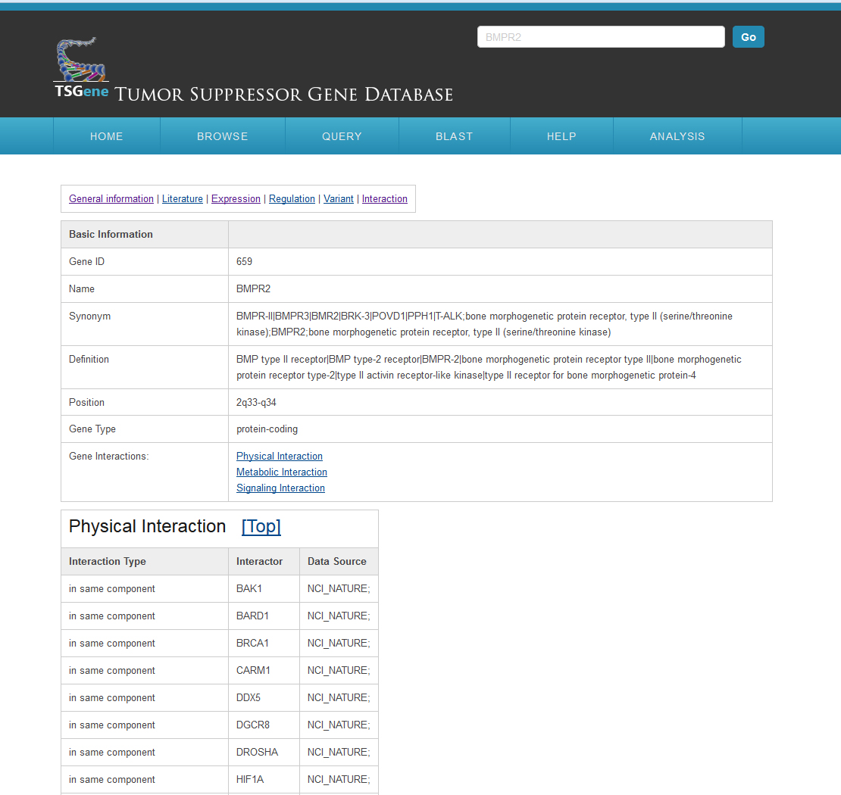This screenshot has width=841, height=795.
Task: Click 'in same component' in DDX5 row
Action: 111,698
